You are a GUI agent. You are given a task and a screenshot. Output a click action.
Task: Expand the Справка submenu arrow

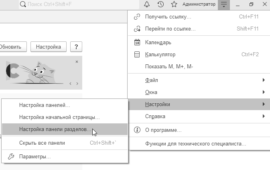click(264, 117)
